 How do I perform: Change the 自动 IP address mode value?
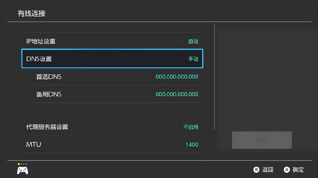pos(193,41)
